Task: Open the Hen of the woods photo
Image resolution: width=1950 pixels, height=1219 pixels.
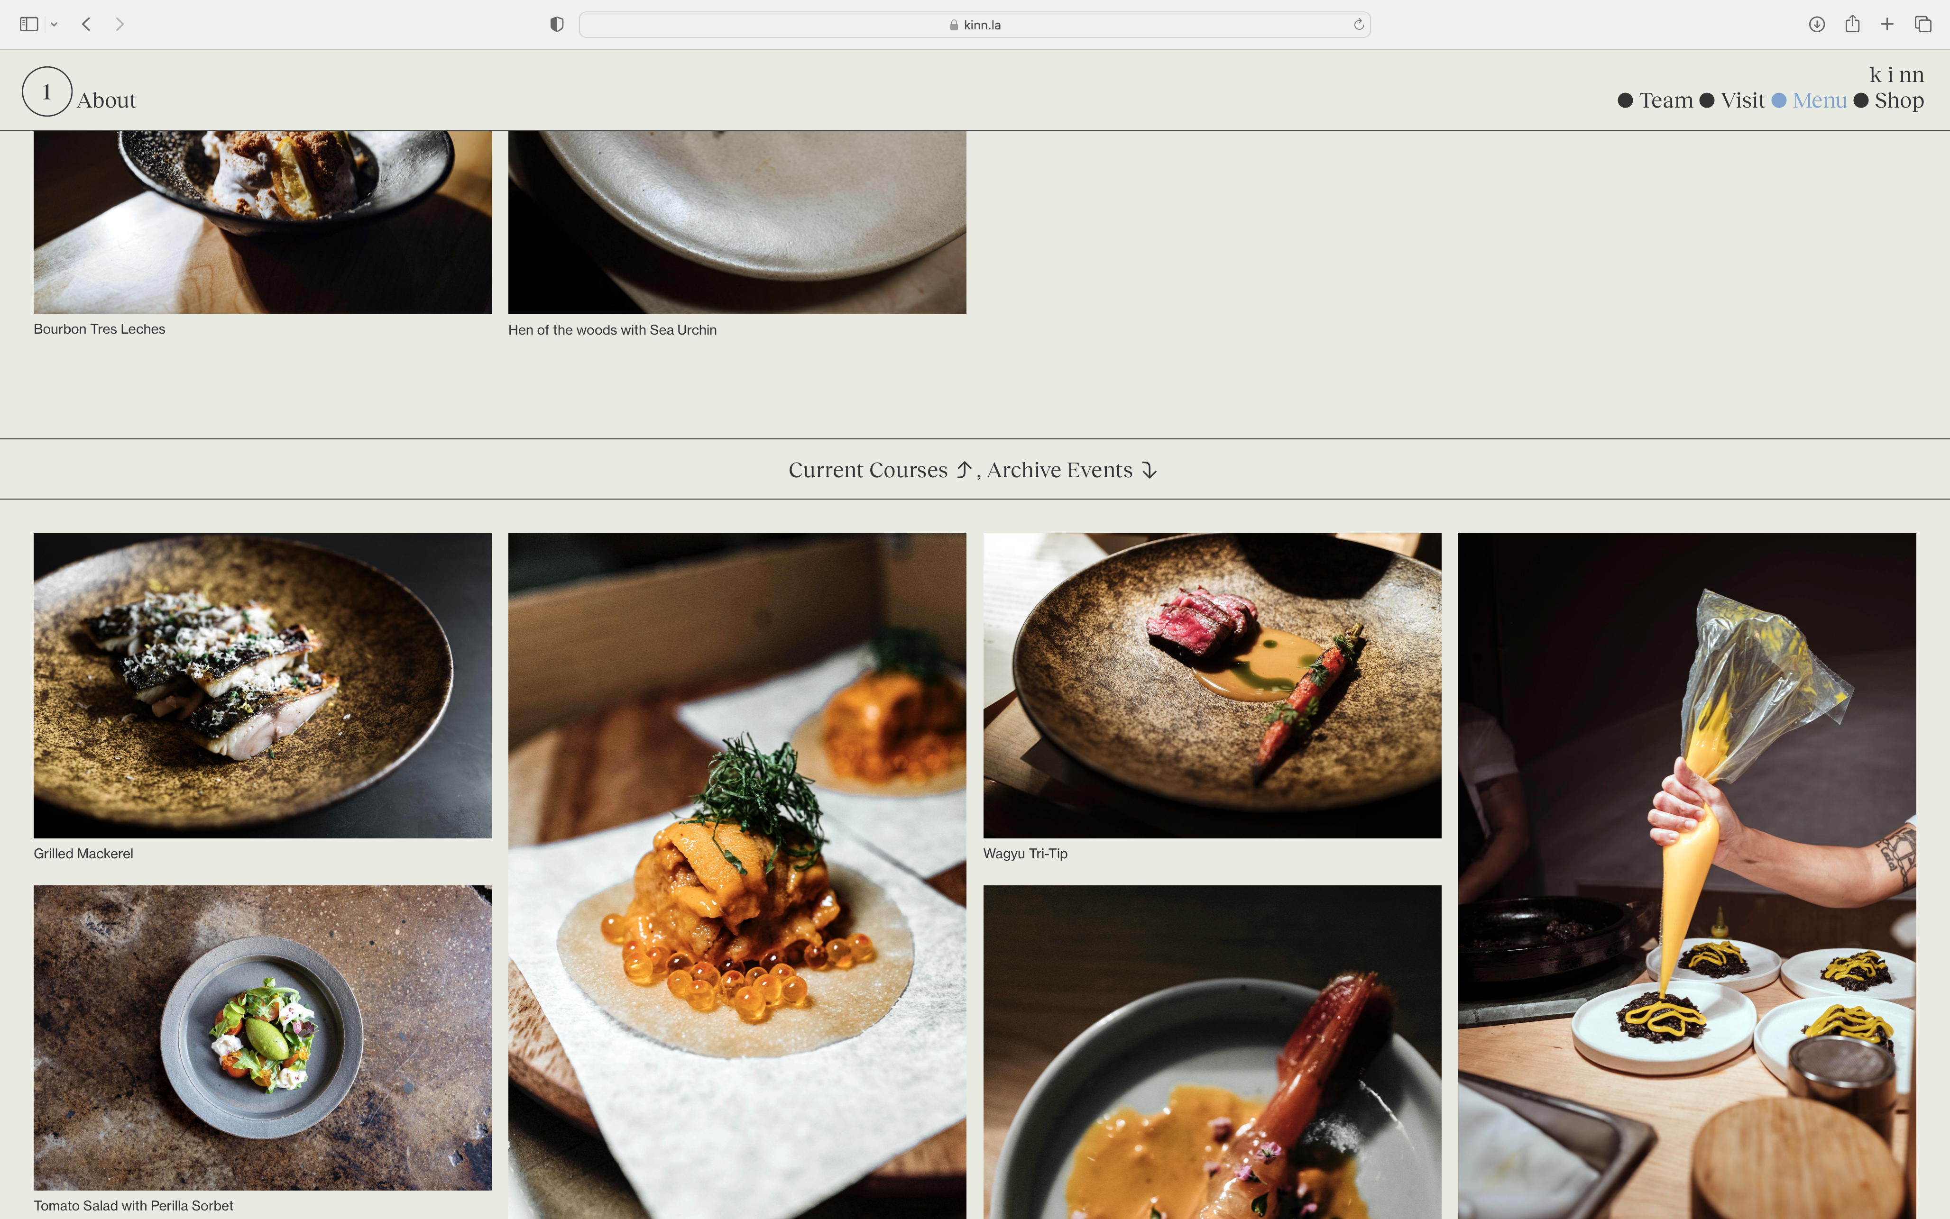Action: pos(737,222)
